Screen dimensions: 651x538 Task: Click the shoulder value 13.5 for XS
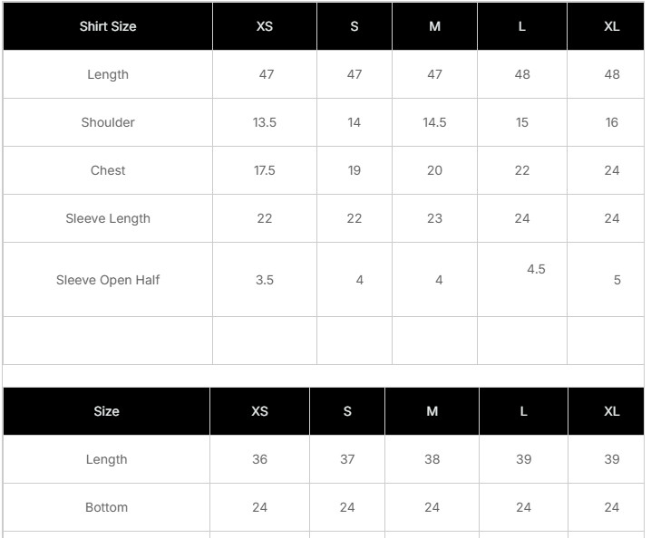pos(265,122)
